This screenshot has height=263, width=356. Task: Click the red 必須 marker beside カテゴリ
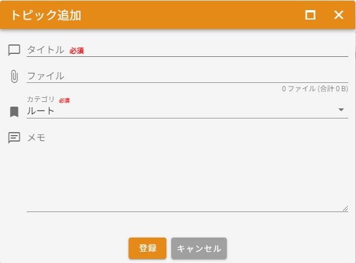click(65, 100)
